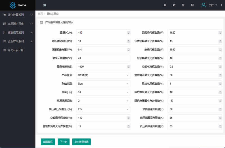
Task: Toggle fullscreen with the expand icon
Action: 192,5
